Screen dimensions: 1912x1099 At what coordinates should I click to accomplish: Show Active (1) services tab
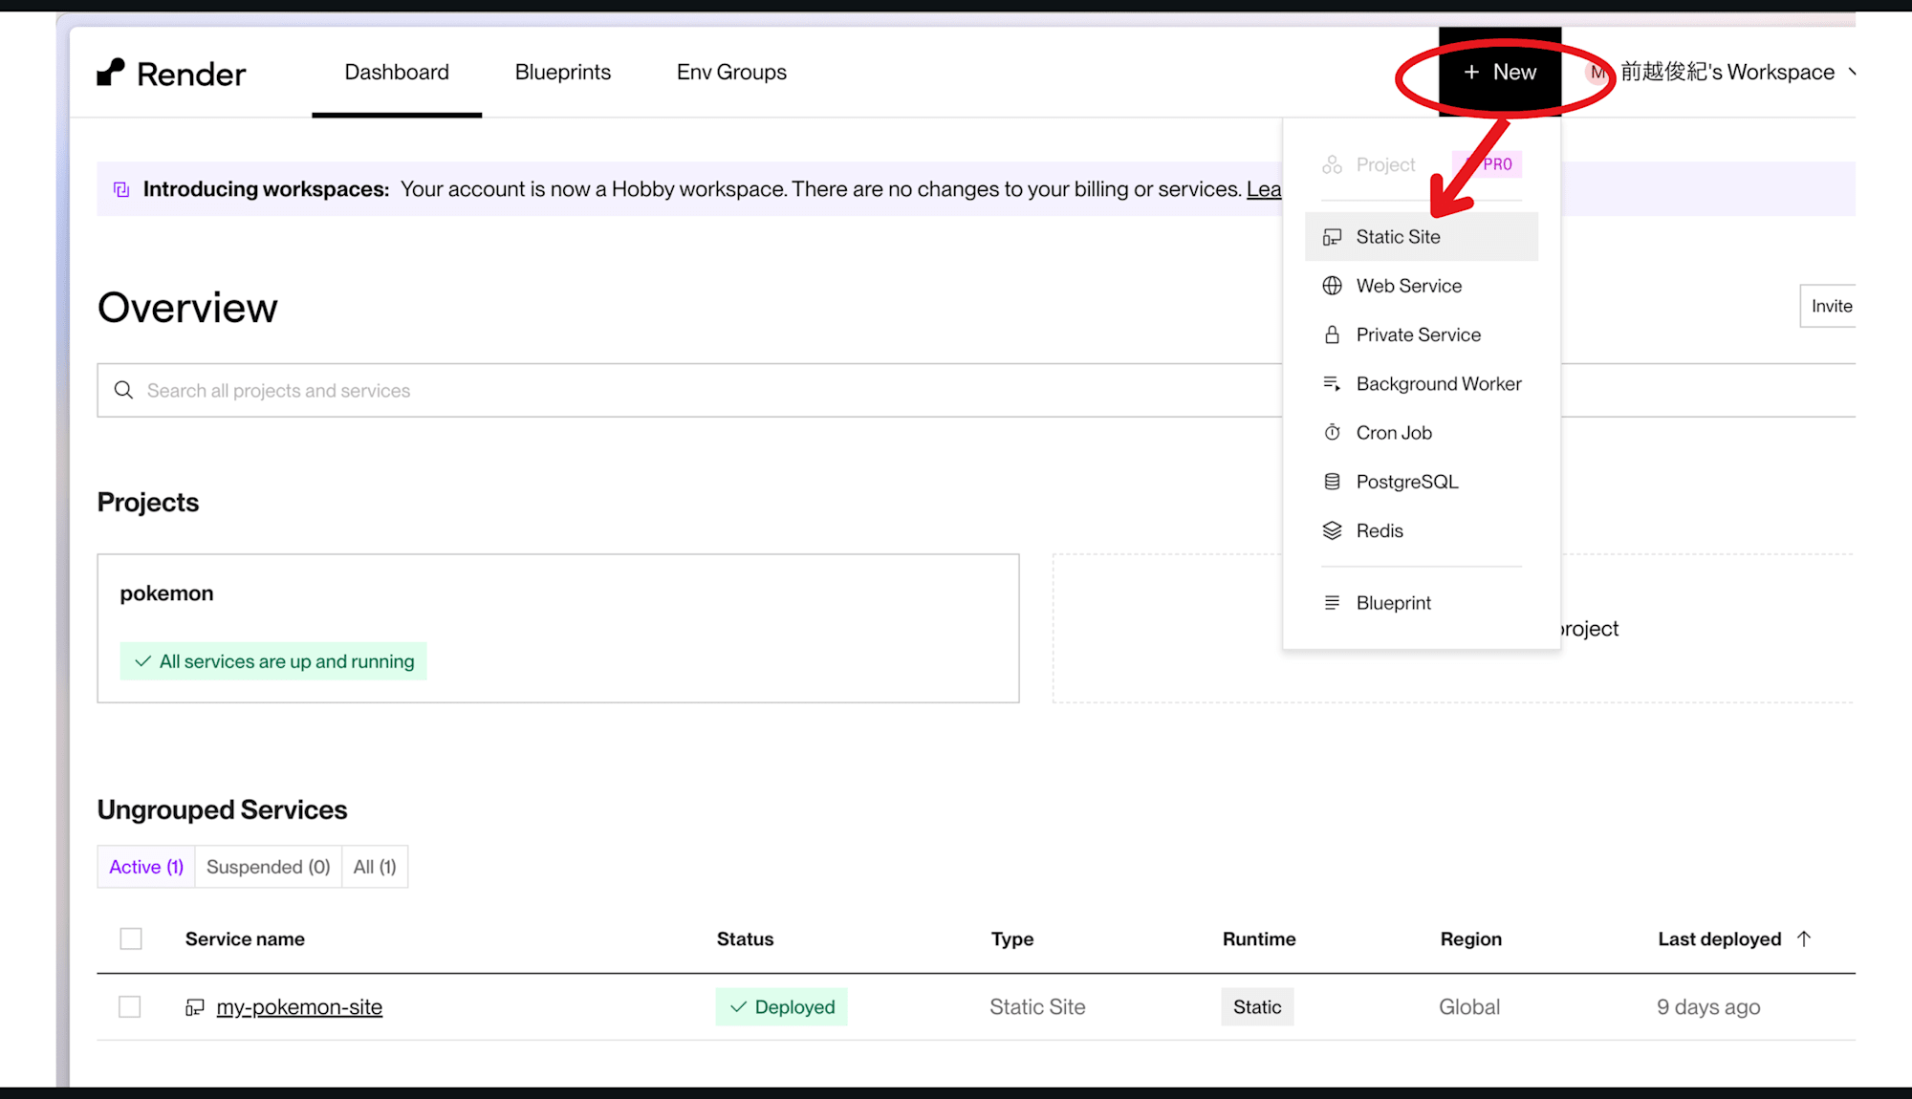(146, 867)
